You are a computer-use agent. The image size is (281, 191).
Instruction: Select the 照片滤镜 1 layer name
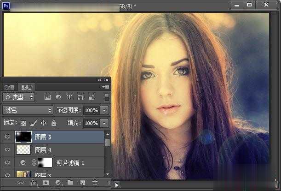click(70, 163)
